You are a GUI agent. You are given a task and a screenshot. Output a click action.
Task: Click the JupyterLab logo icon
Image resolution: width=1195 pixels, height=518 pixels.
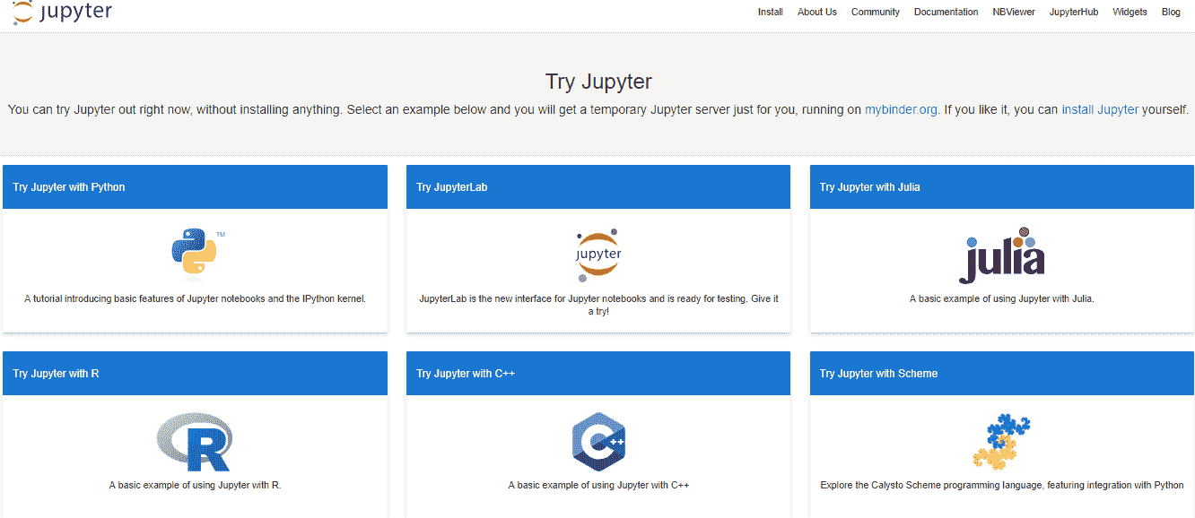598,255
